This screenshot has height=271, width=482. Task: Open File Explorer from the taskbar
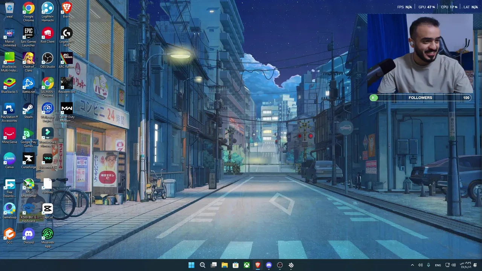click(224, 265)
